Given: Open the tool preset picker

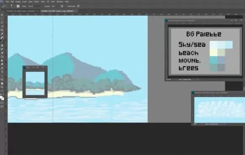Looking at the screenshot, I should pos(4,6).
